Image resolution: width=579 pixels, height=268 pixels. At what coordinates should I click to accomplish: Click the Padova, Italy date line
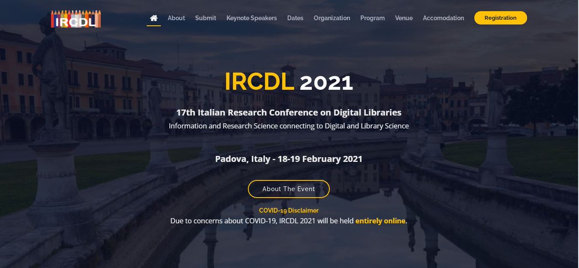coord(289,158)
